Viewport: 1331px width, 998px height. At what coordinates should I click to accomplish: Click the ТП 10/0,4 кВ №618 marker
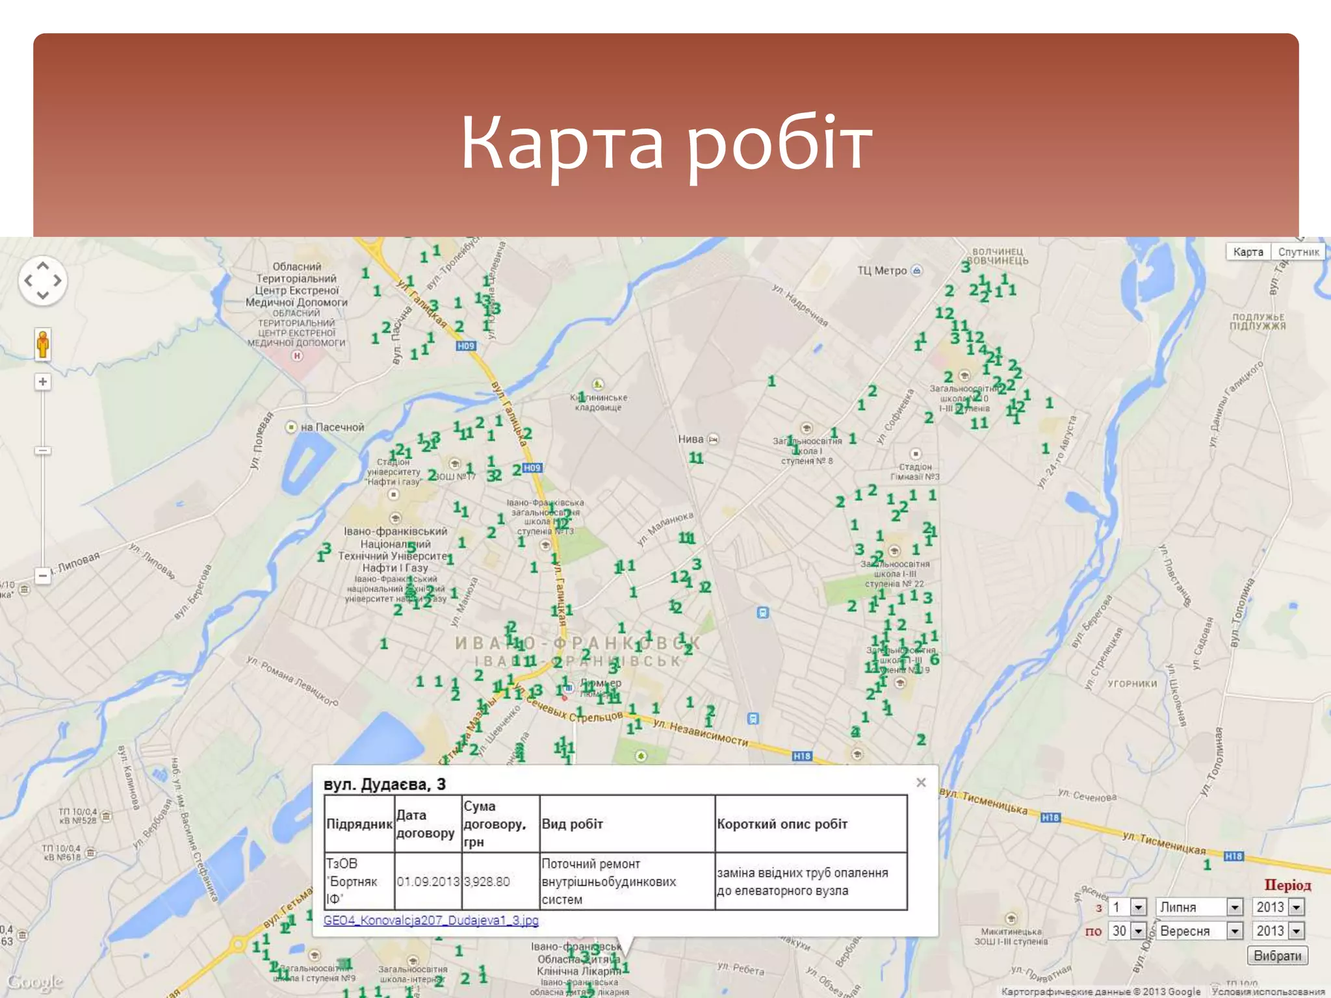[91, 852]
